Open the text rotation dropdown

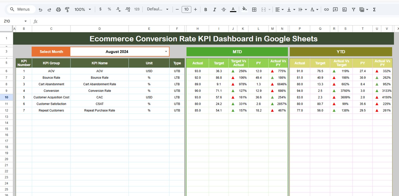(x=314, y=10)
